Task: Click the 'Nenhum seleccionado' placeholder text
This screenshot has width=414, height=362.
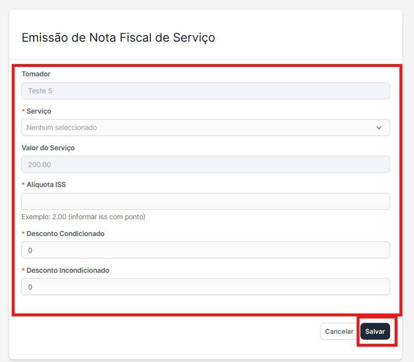Action: 62,127
